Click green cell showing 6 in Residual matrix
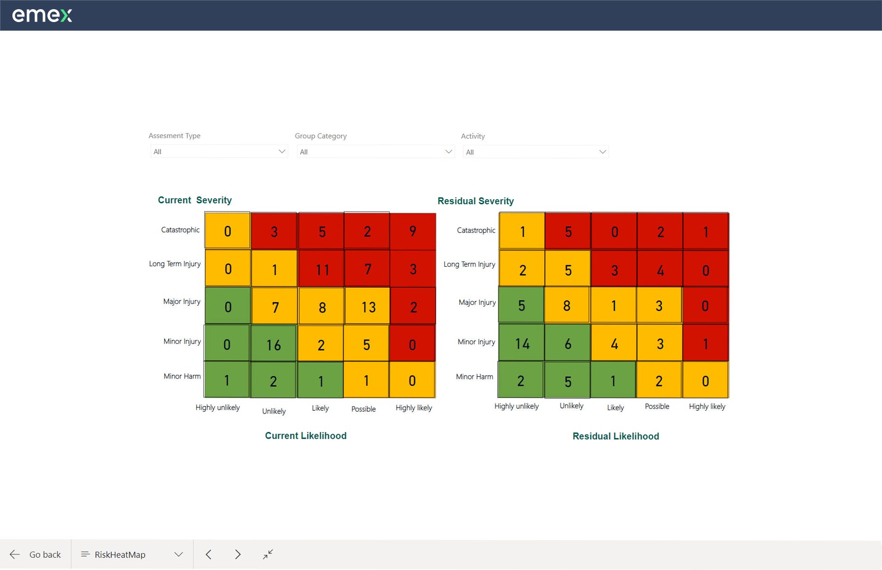882x570 pixels. 568,343
